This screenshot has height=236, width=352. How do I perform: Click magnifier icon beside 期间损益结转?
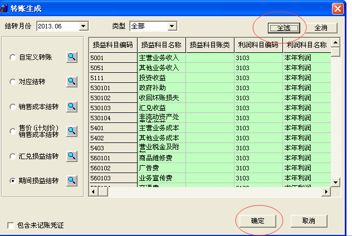pyautogui.click(x=72, y=180)
